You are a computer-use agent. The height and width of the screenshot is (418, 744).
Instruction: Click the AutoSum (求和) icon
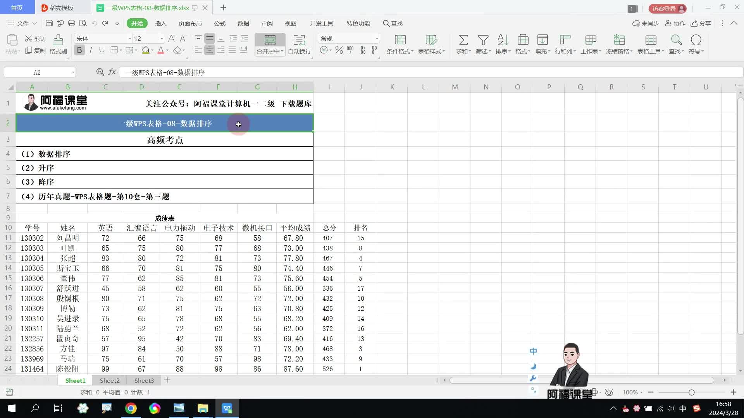[463, 40]
